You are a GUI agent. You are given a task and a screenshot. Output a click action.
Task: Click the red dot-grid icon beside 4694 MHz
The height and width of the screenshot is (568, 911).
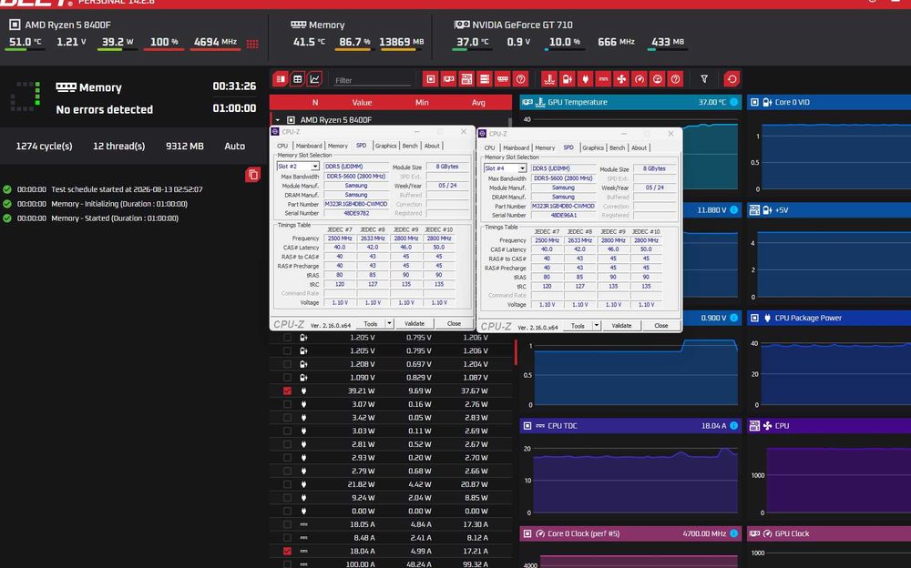pos(252,44)
